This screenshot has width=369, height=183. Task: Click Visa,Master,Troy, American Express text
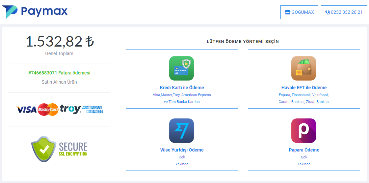(182, 95)
